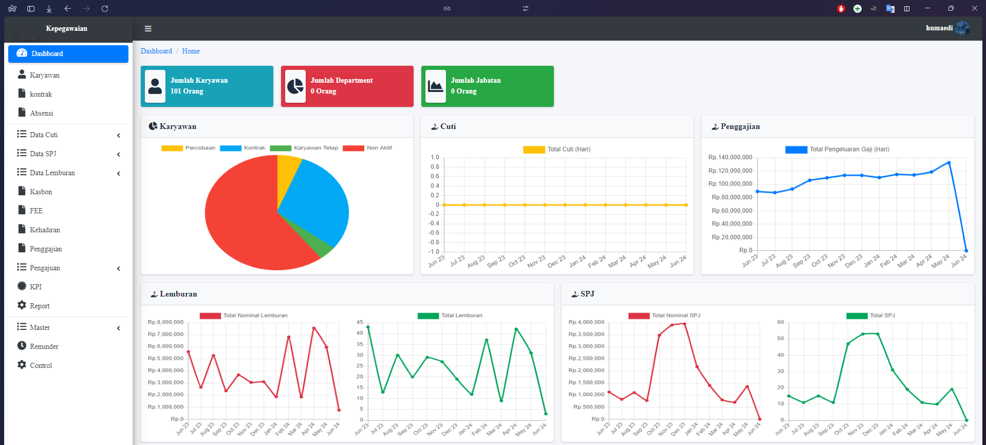Screen dimensions: 986x445
Task: Toggle the sidebar with the hamburger icon
Action: (148, 29)
